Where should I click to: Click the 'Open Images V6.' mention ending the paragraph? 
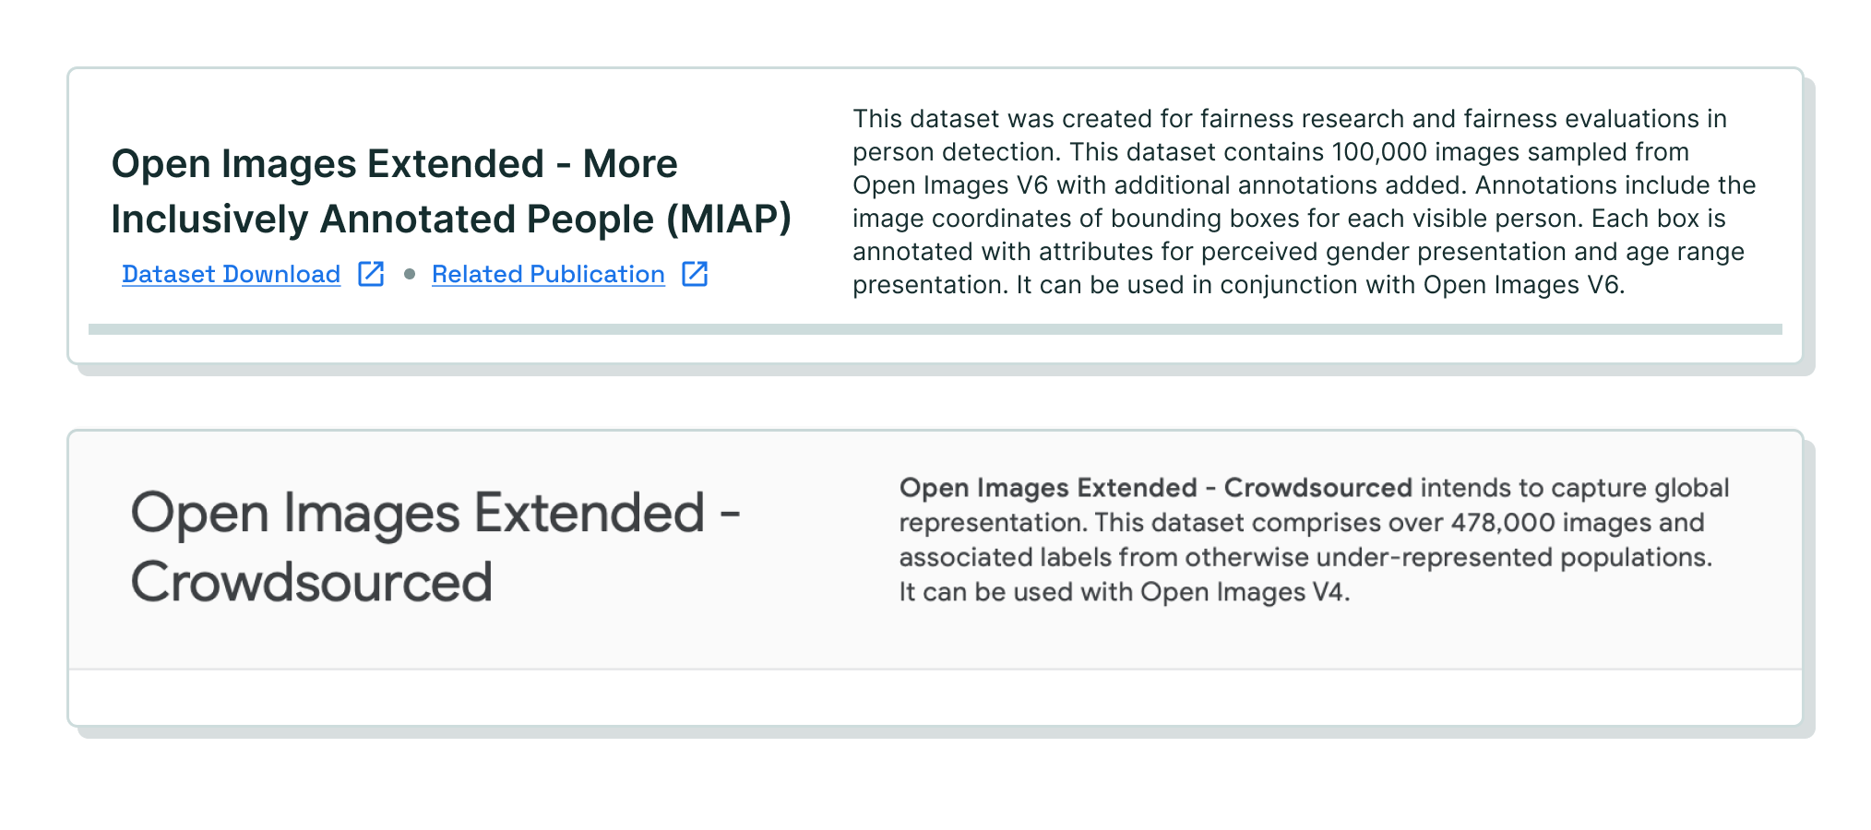pos(1523,285)
